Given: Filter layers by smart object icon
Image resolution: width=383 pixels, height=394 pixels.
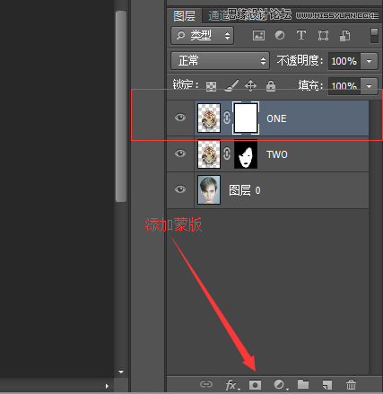Looking at the screenshot, I should (x=344, y=36).
